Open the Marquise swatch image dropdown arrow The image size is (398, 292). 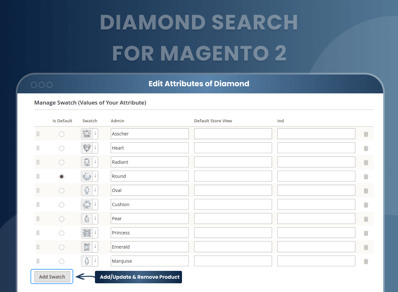[x=95, y=261]
